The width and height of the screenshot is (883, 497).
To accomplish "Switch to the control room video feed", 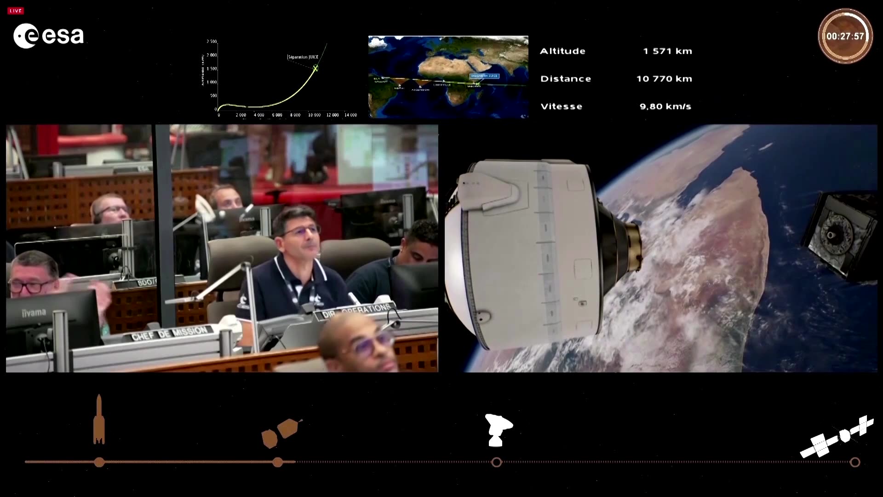I will coord(221,248).
